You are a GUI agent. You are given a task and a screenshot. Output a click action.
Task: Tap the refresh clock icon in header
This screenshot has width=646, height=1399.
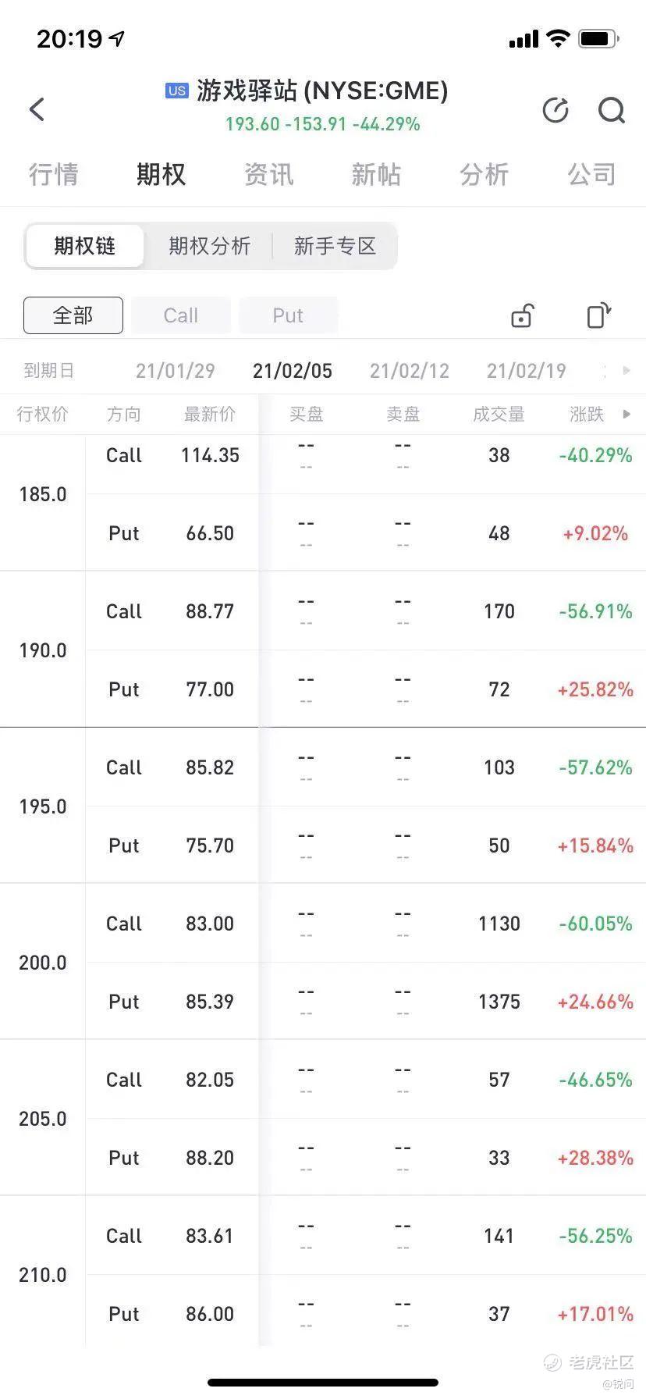[555, 110]
